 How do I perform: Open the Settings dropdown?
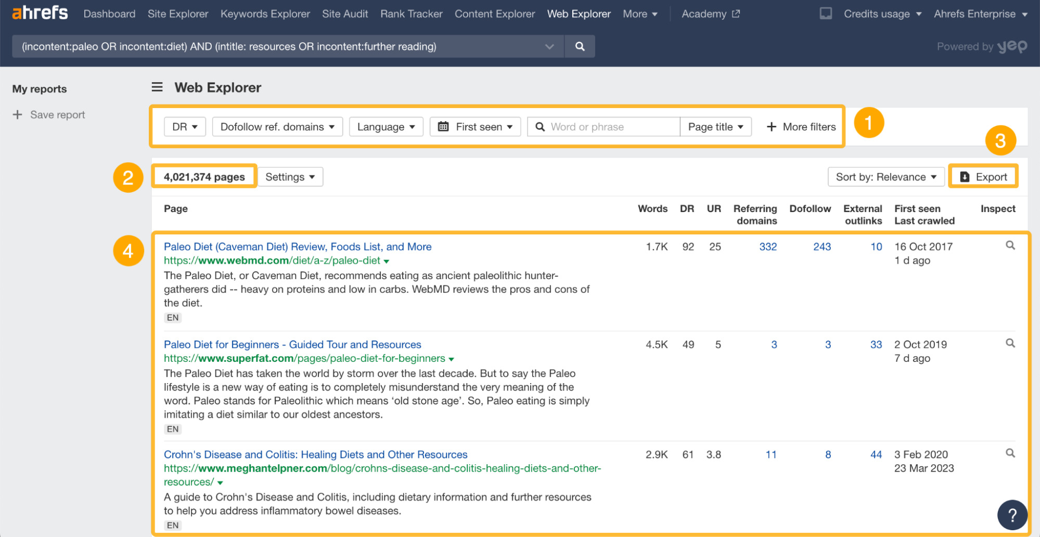coord(290,177)
